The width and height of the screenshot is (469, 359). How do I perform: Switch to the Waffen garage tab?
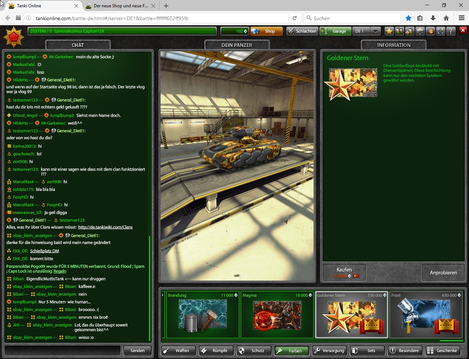click(179, 351)
